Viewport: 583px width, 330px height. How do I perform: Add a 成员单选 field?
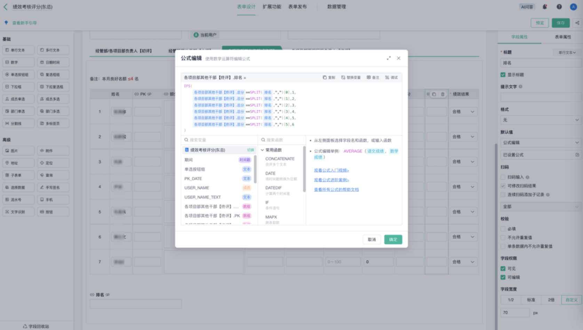pyautogui.click(x=18, y=99)
